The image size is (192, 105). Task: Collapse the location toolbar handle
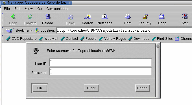pos(3,30)
